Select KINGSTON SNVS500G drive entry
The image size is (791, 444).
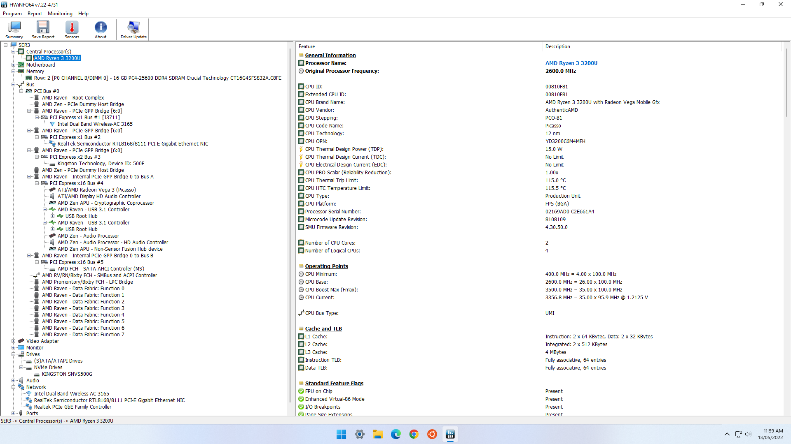click(x=67, y=374)
